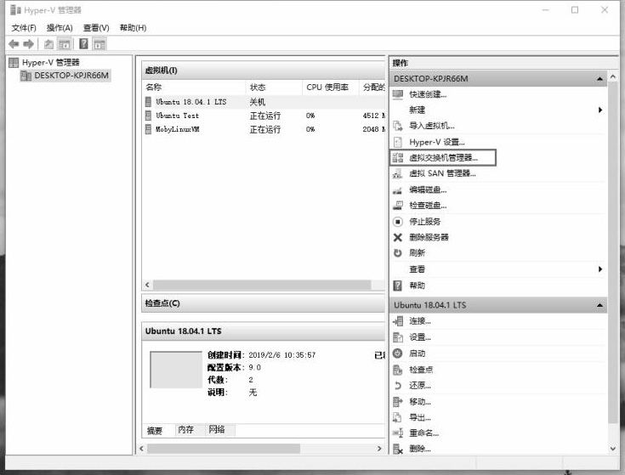Image resolution: width=625 pixels, height=475 pixels.
Task: Expand the New (新建) submenu arrow
Action: [599, 110]
